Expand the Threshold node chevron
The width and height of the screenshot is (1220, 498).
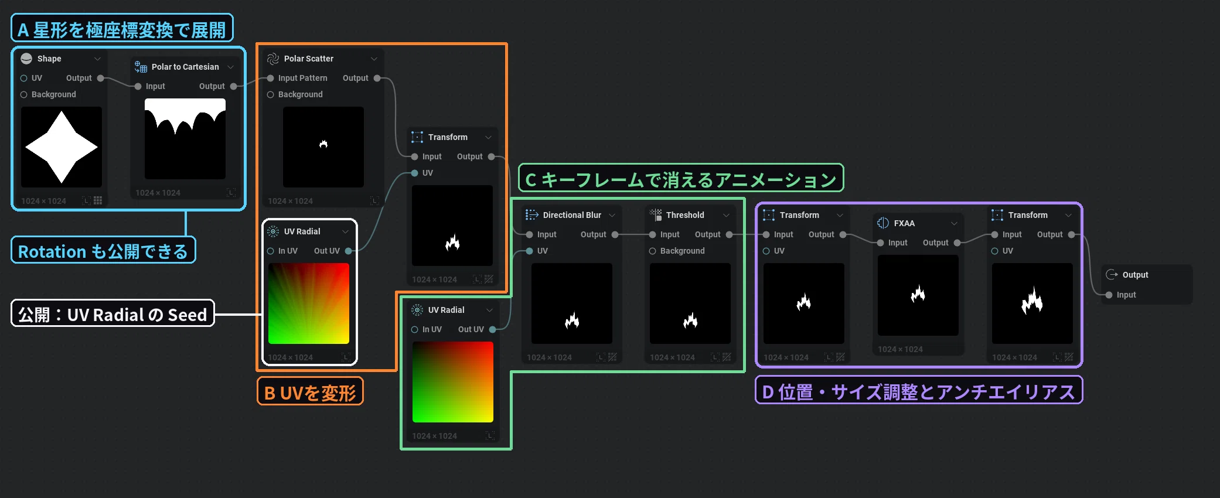tap(726, 215)
